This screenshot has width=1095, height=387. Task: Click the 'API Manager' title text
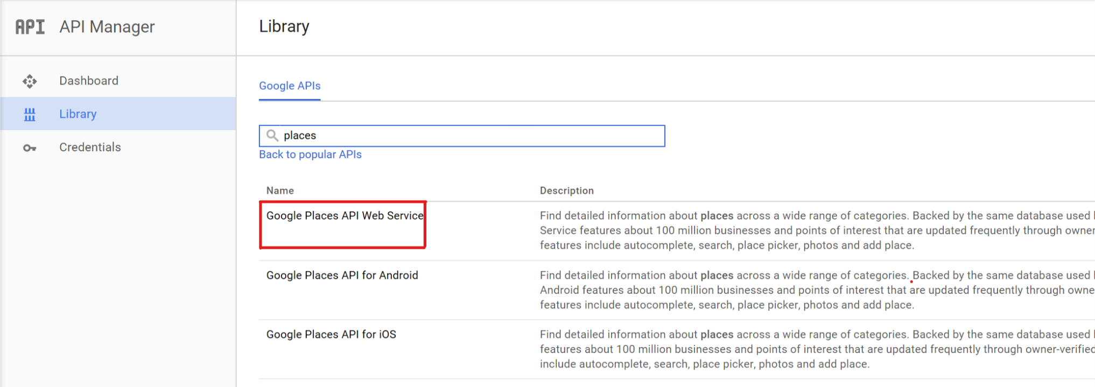107,27
